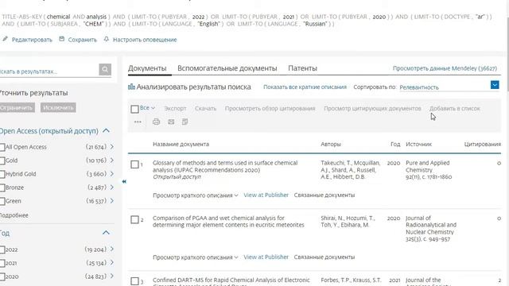Open the Bronze filter arrow
This screenshot has height=286, width=509.
tap(111, 187)
